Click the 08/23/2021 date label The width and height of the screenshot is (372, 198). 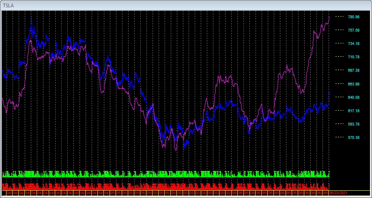point(337,193)
